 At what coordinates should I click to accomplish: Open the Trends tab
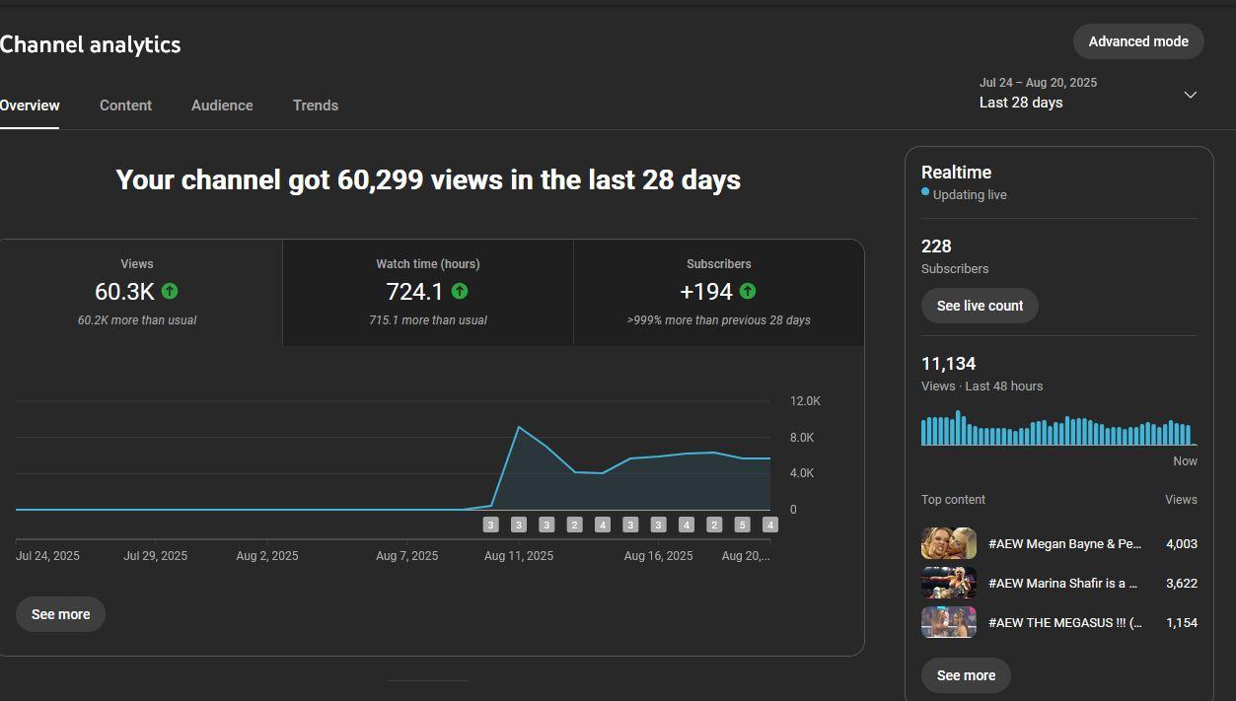316,105
